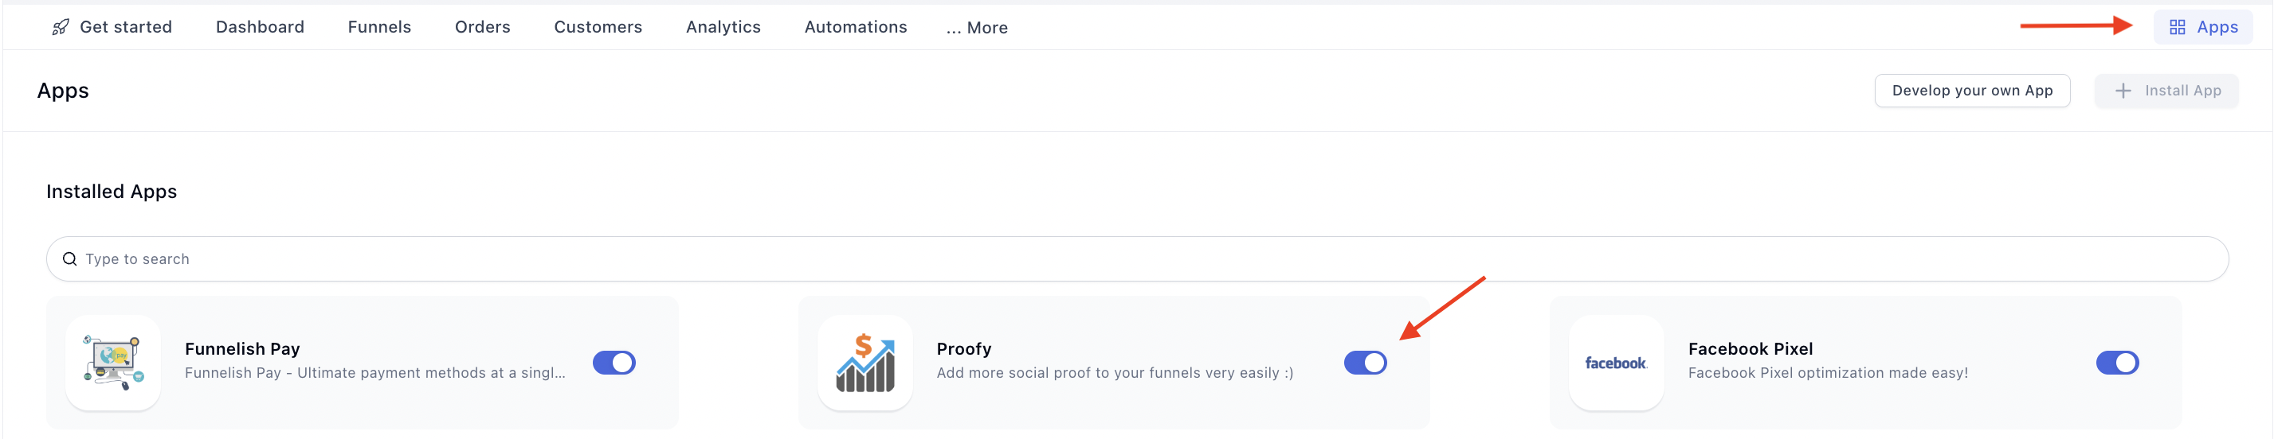This screenshot has height=439, width=2274.
Task: Click the Proofy chart app icon
Action: [x=865, y=363]
